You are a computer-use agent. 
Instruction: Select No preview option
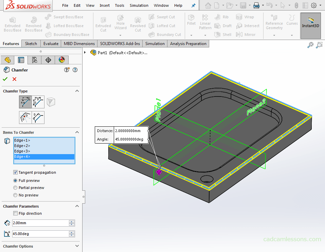(x=15, y=195)
